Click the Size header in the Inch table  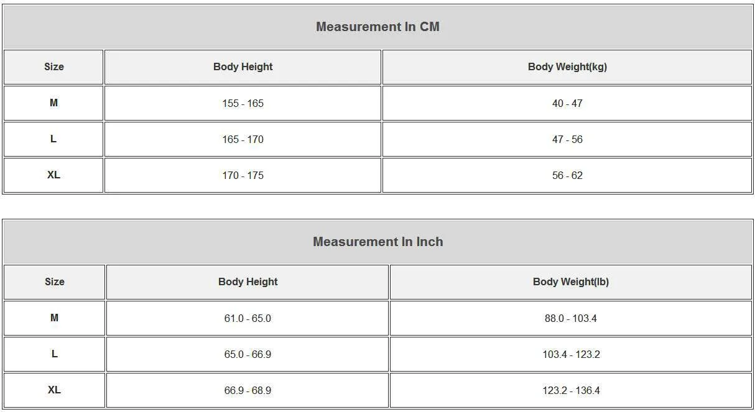pyautogui.click(x=54, y=282)
